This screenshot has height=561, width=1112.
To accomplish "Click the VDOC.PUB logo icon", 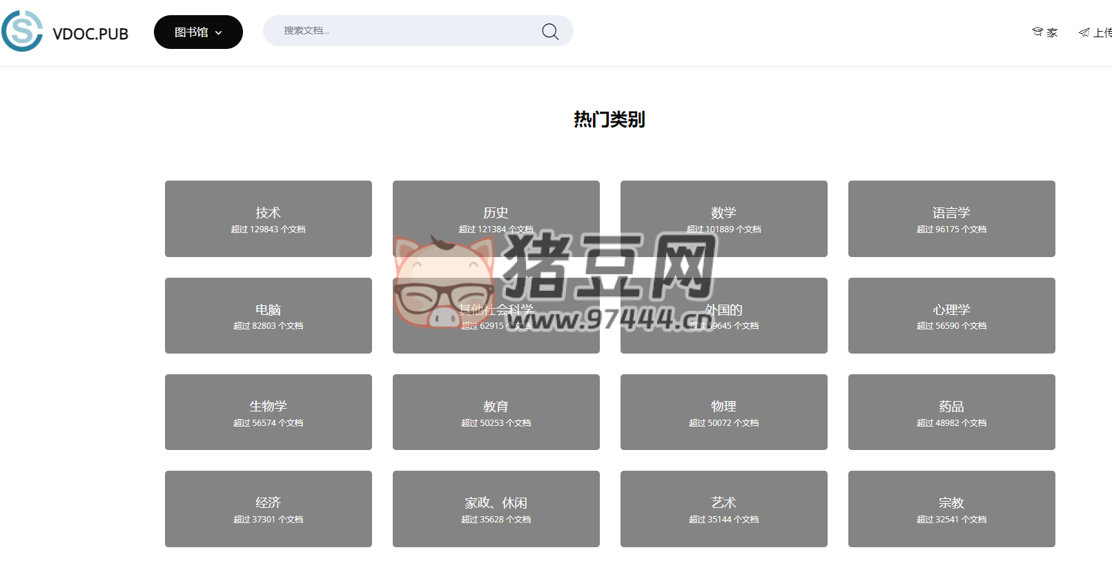I will click(x=22, y=31).
